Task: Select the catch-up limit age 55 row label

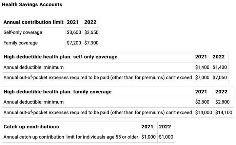Action: (71, 137)
